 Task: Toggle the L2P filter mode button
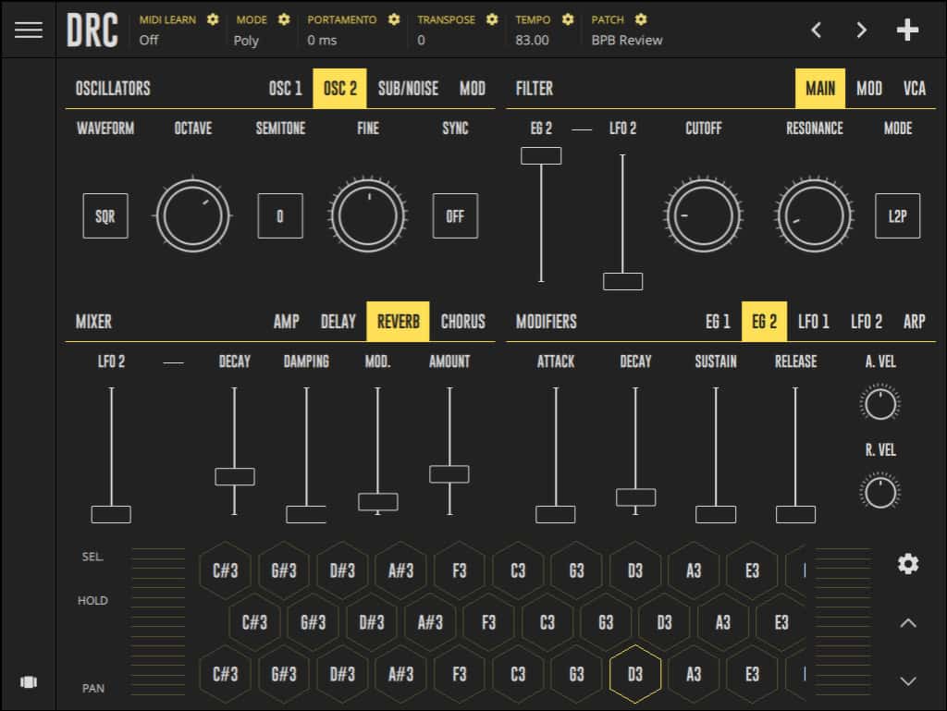[x=897, y=216]
